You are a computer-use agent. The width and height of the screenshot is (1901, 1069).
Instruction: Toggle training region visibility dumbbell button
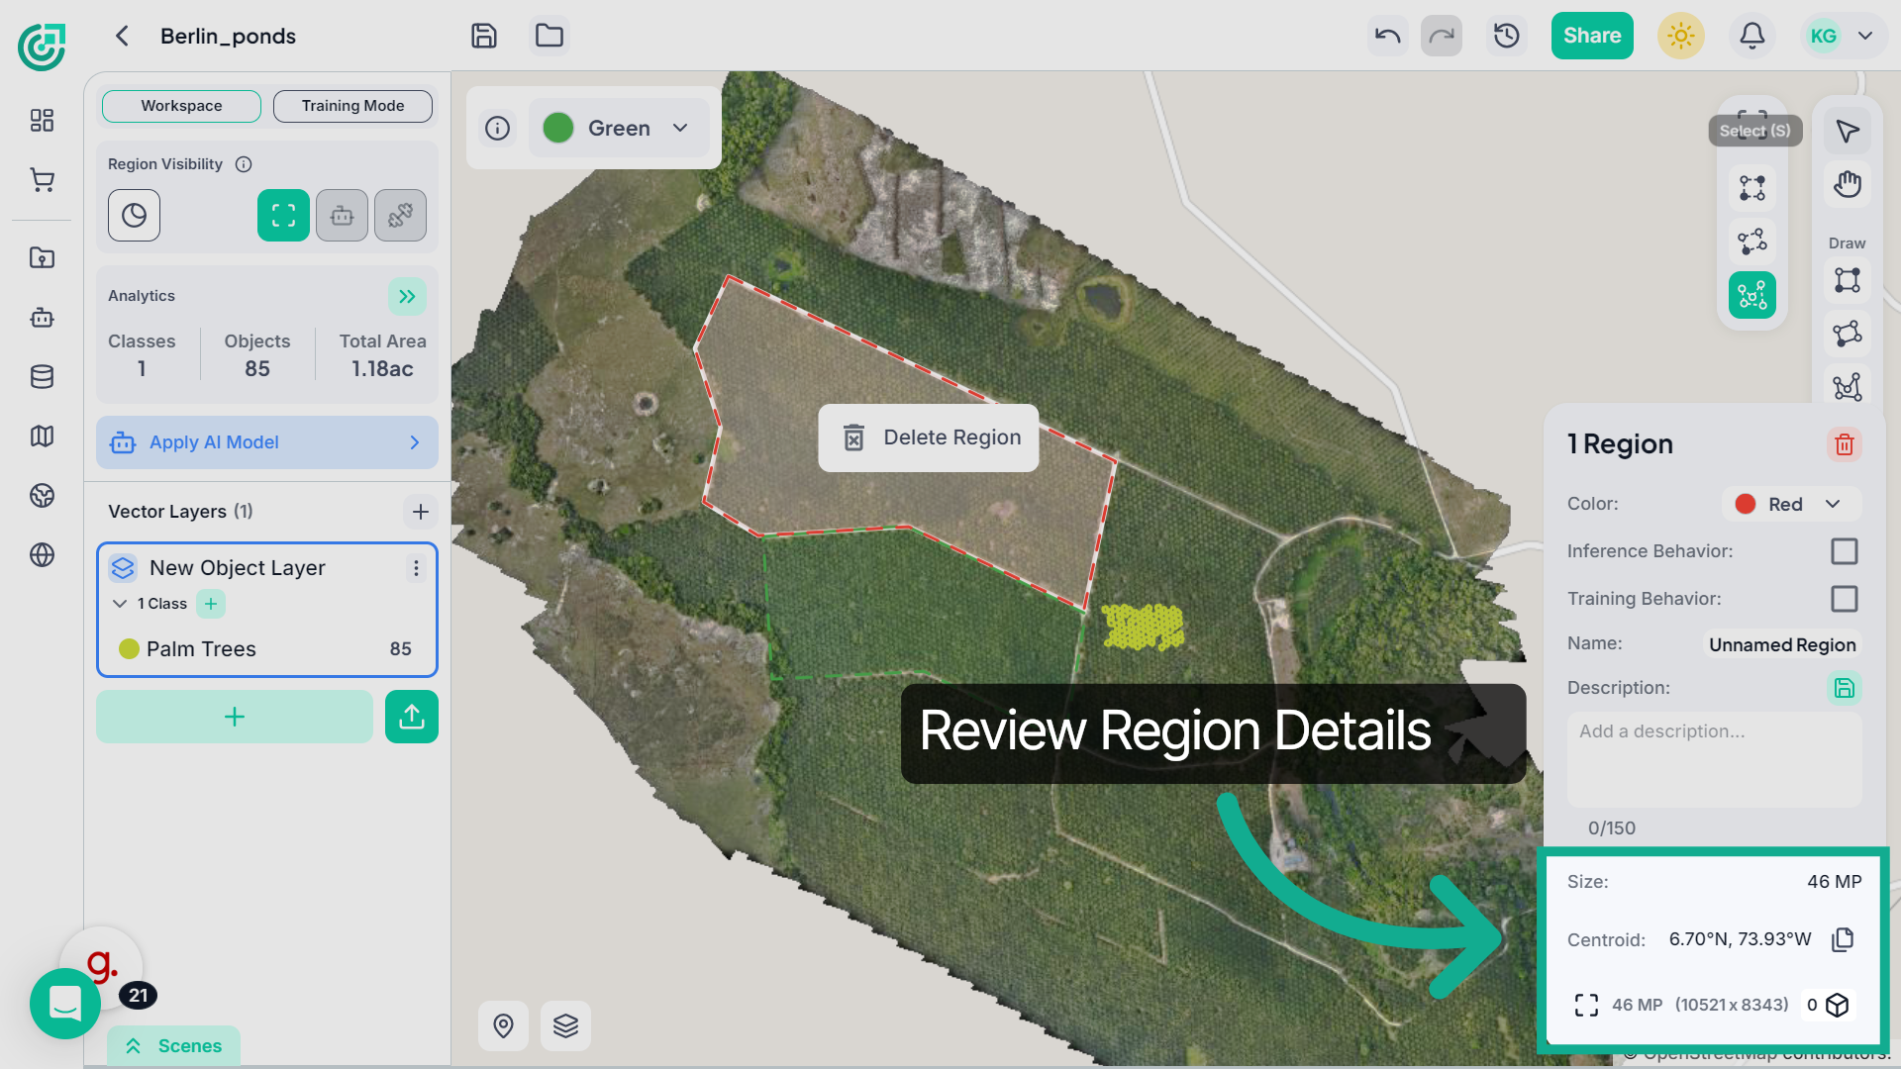(x=400, y=216)
